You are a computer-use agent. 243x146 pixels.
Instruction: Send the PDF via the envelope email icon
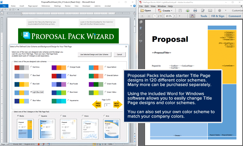point(210,11)
